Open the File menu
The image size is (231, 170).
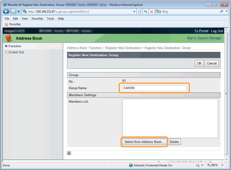click(x=7, y=19)
